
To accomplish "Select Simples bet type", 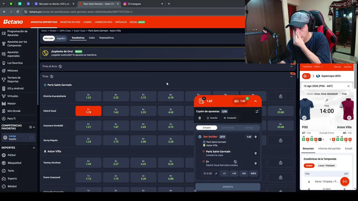I will pyautogui.click(x=207, y=128).
